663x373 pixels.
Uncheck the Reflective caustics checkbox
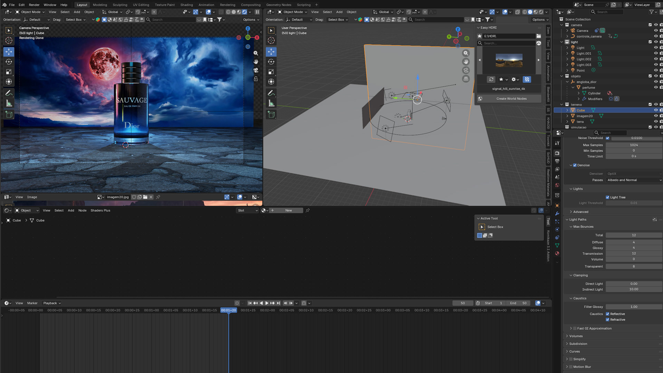tap(607, 314)
